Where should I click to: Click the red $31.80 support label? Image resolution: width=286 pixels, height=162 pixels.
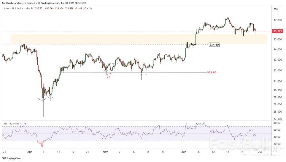click(x=212, y=72)
